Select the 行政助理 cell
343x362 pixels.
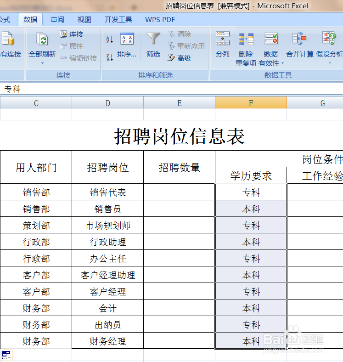point(107,242)
